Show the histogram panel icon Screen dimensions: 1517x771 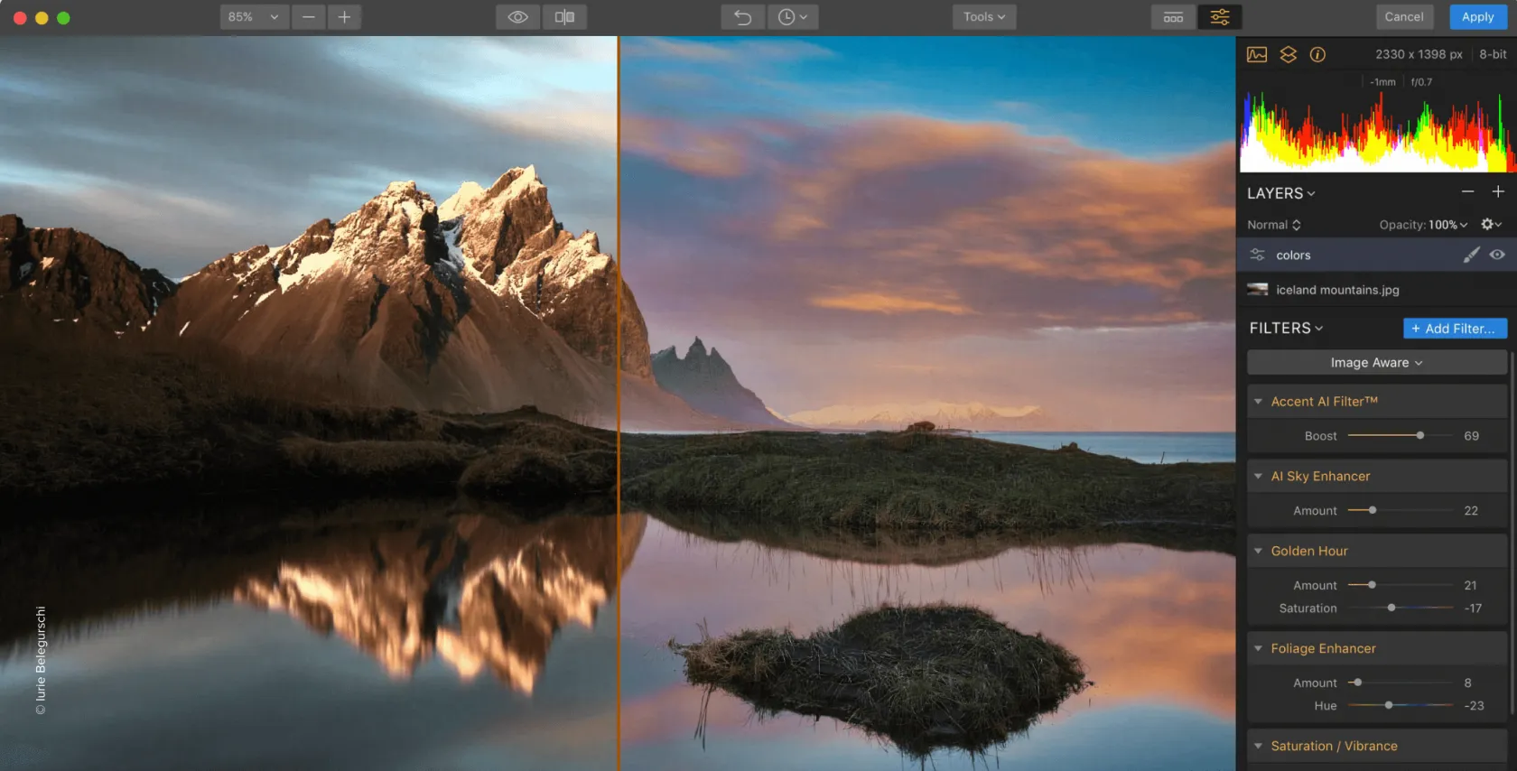pyautogui.click(x=1257, y=54)
